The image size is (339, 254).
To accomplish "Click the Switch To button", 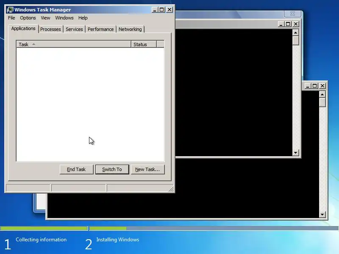I will [x=112, y=169].
